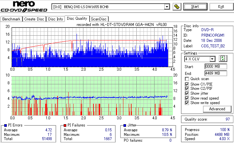
Task: Click PI Failures total 1667
Action: pyautogui.click(x=108, y=139)
